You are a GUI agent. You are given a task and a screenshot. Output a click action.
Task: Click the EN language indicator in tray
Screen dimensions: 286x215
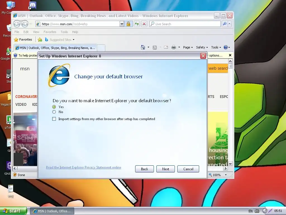click(251, 211)
